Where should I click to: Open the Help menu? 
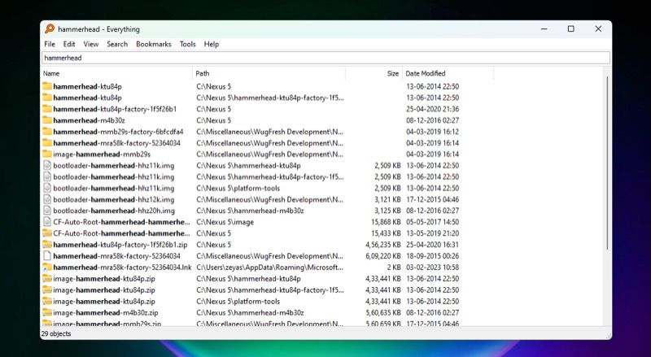[x=212, y=44]
